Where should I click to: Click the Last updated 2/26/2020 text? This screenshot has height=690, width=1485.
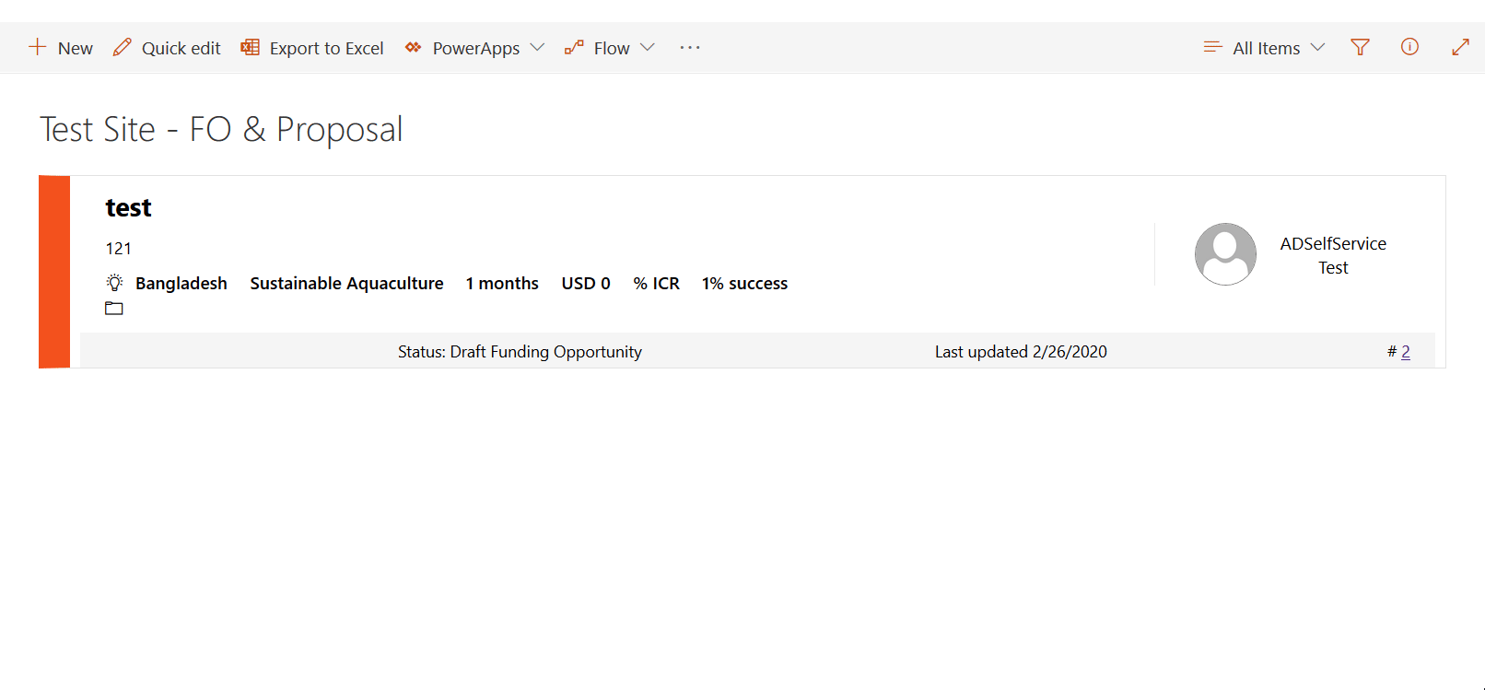[1020, 351]
